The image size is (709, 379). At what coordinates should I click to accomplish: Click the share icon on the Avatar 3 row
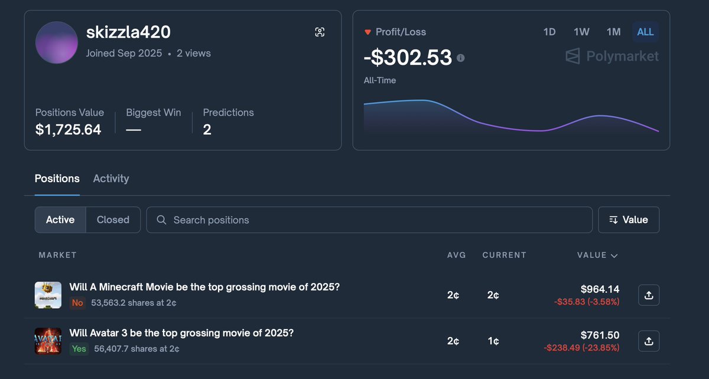pyautogui.click(x=649, y=341)
